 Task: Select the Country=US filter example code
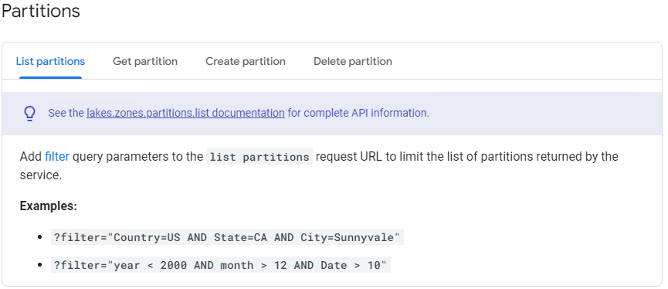click(x=227, y=237)
